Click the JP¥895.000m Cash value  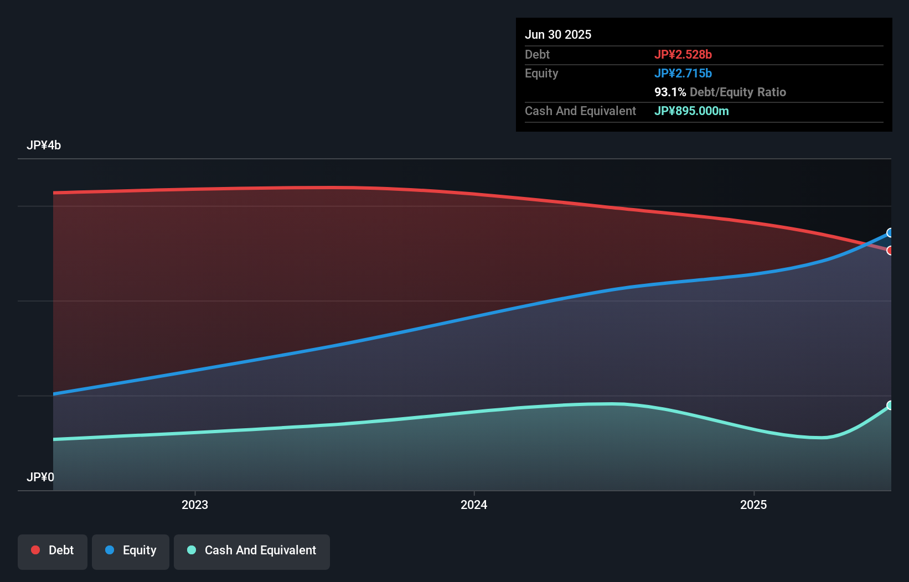tap(691, 111)
